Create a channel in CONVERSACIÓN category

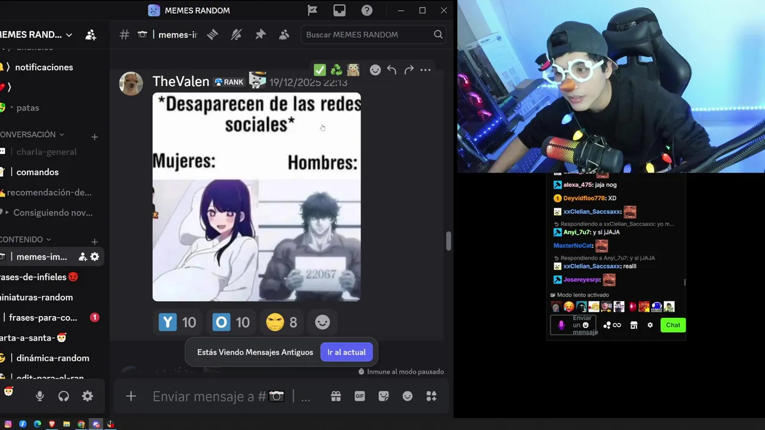point(94,137)
